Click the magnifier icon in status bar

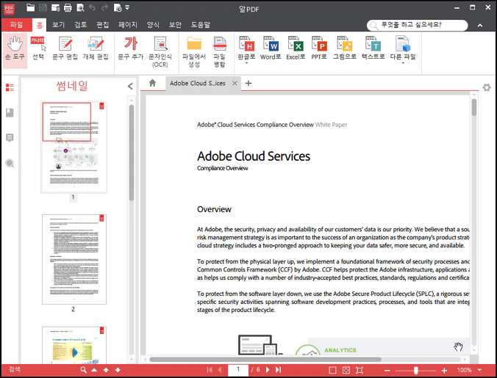click(x=83, y=370)
